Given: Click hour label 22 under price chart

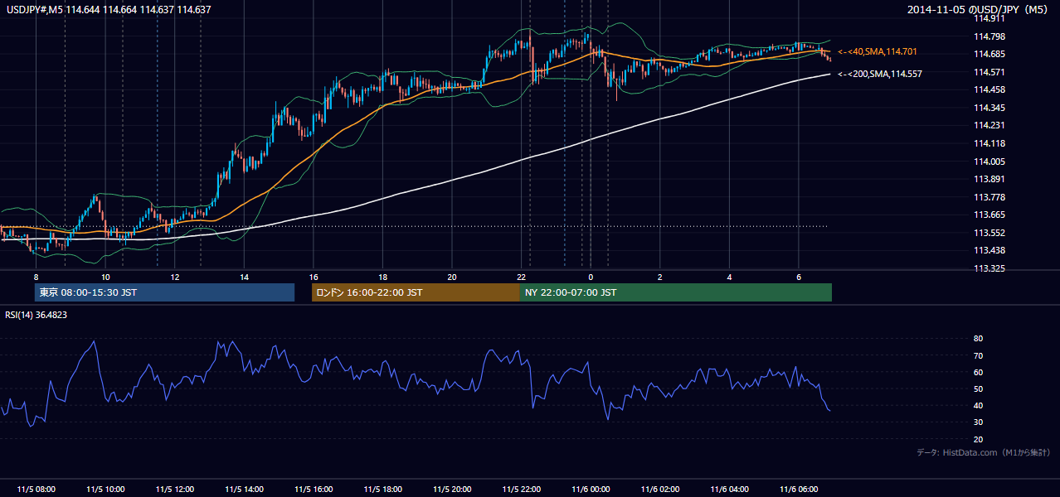Looking at the screenshot, I should click(x=521, y=277).
